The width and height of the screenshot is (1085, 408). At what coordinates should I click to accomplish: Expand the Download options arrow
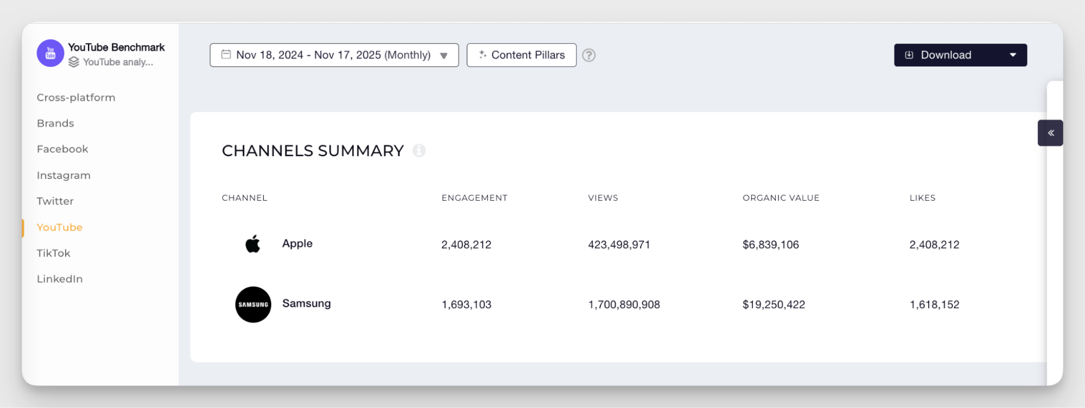coord(1012,55)
